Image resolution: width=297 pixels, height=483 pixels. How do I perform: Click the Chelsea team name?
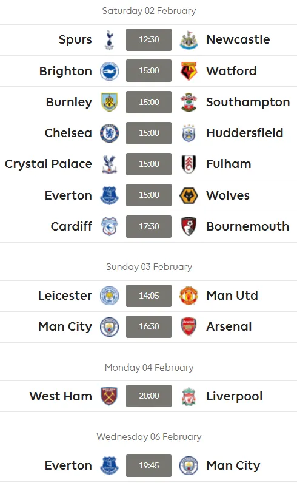click(x=68, y=133)
